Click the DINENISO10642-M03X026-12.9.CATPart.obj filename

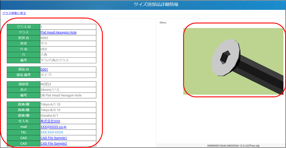233,146
